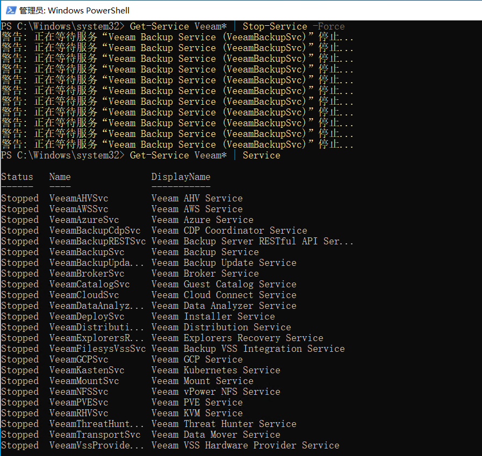Click truncated name 'VeeamVssProvide...'
The image size is (482, 456).
97,446
